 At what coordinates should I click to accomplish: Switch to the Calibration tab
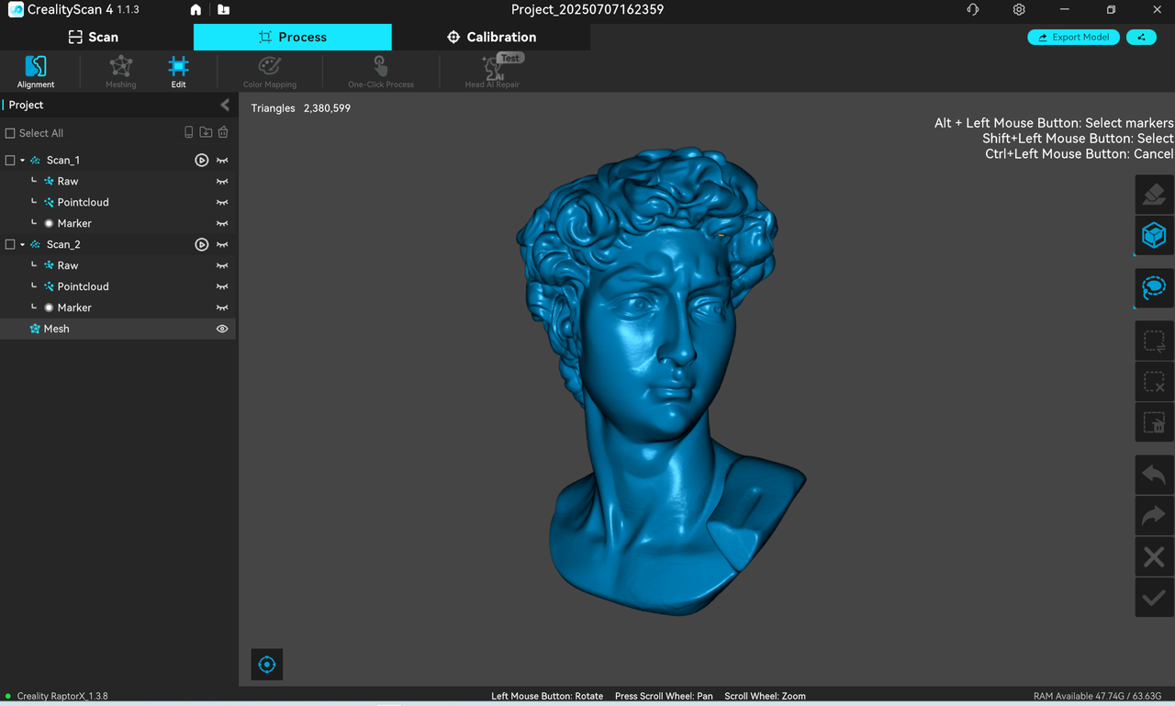point(491,37)
